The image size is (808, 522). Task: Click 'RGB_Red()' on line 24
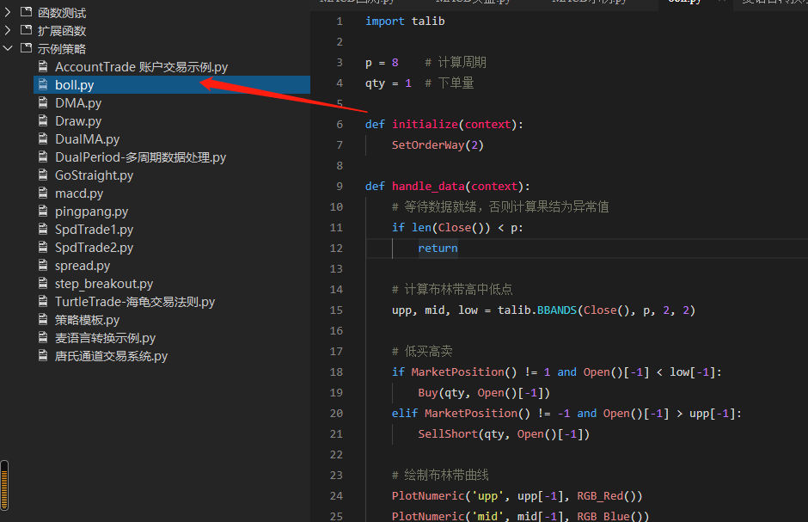609,495
